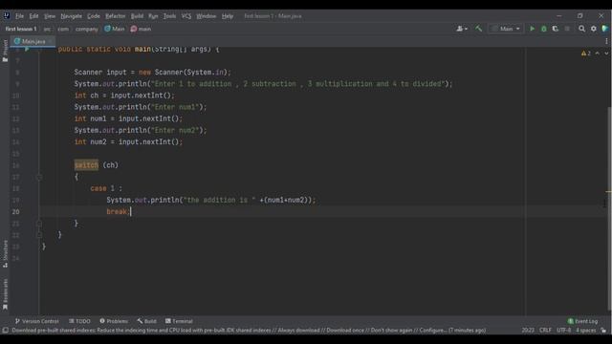The image size is (612, 344).
Task: Click the Main class breadcrumb
Action: tap(115, 29)
